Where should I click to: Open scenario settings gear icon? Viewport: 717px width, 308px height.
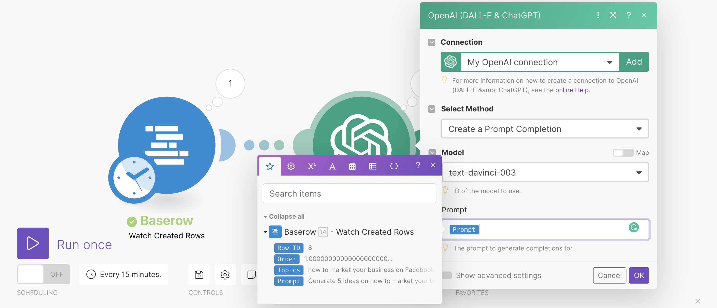[x=225, y=274]
